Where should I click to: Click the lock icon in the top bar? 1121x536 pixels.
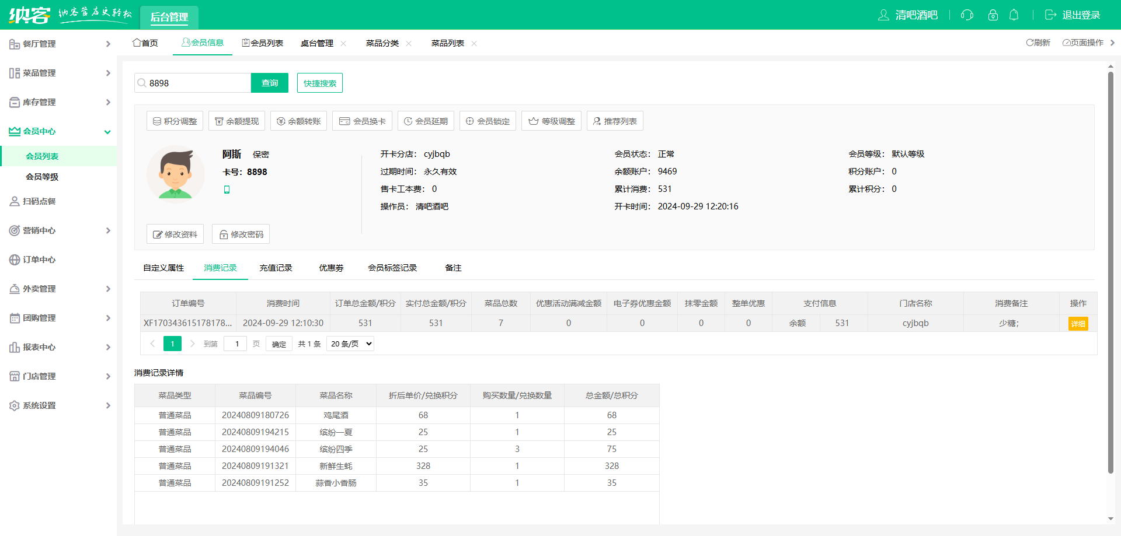(993, 15)
